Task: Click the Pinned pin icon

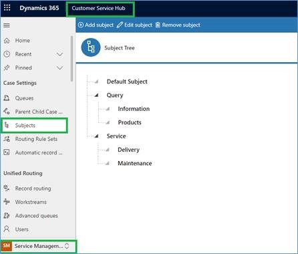Action: [7, 68]
